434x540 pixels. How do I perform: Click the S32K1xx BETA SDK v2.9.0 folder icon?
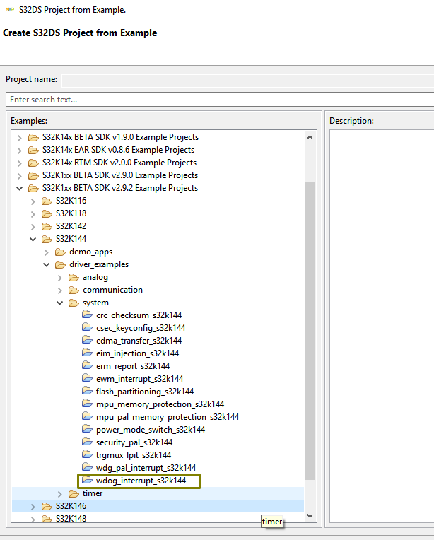[x=33, y=175]
